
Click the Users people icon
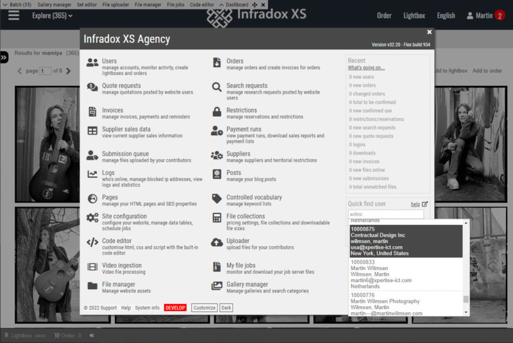[92, 63]
